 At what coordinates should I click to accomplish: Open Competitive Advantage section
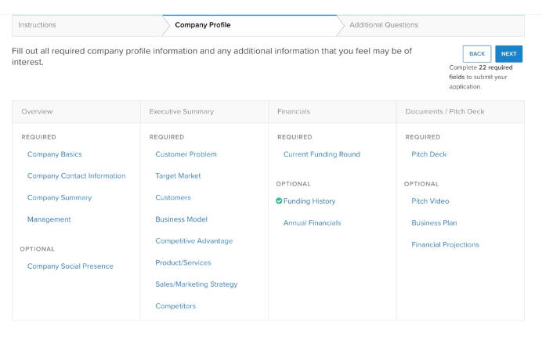[193, 241]
